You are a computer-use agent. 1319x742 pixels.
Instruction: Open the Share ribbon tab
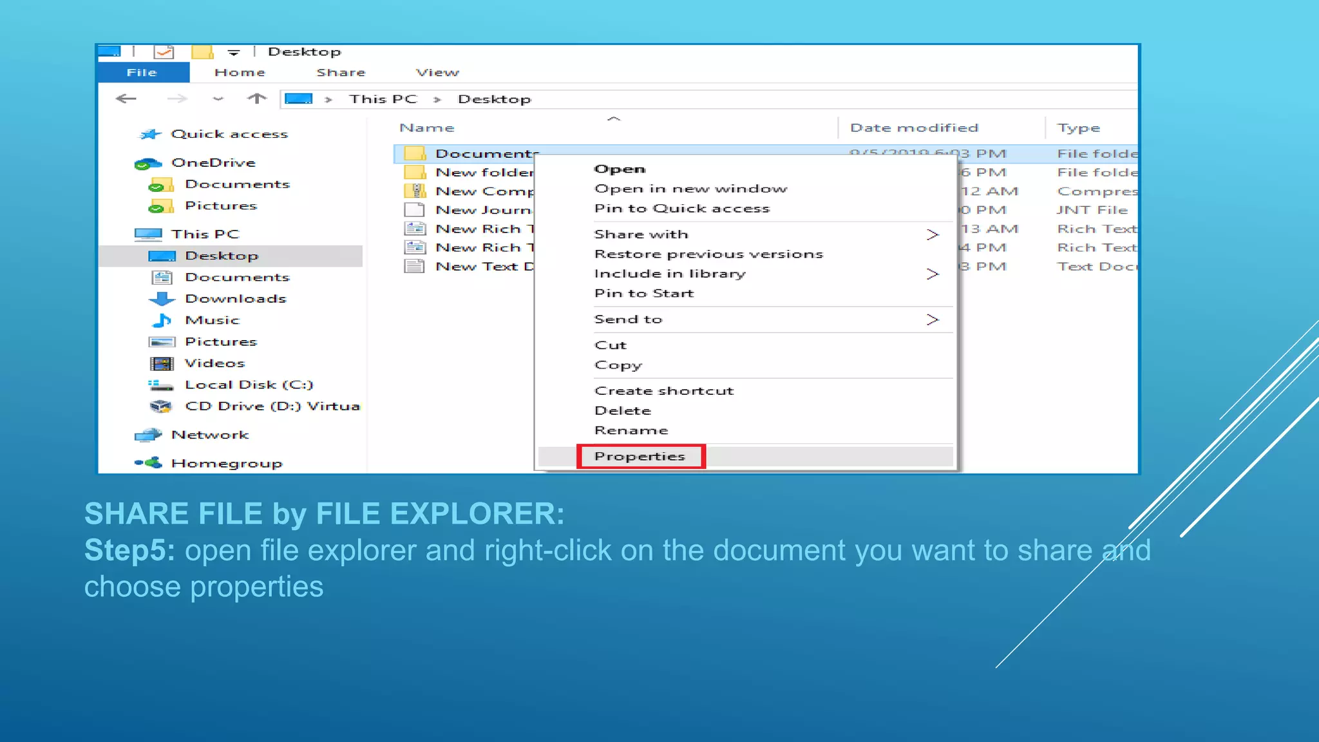pyautogui.click(x=341, y=73)
